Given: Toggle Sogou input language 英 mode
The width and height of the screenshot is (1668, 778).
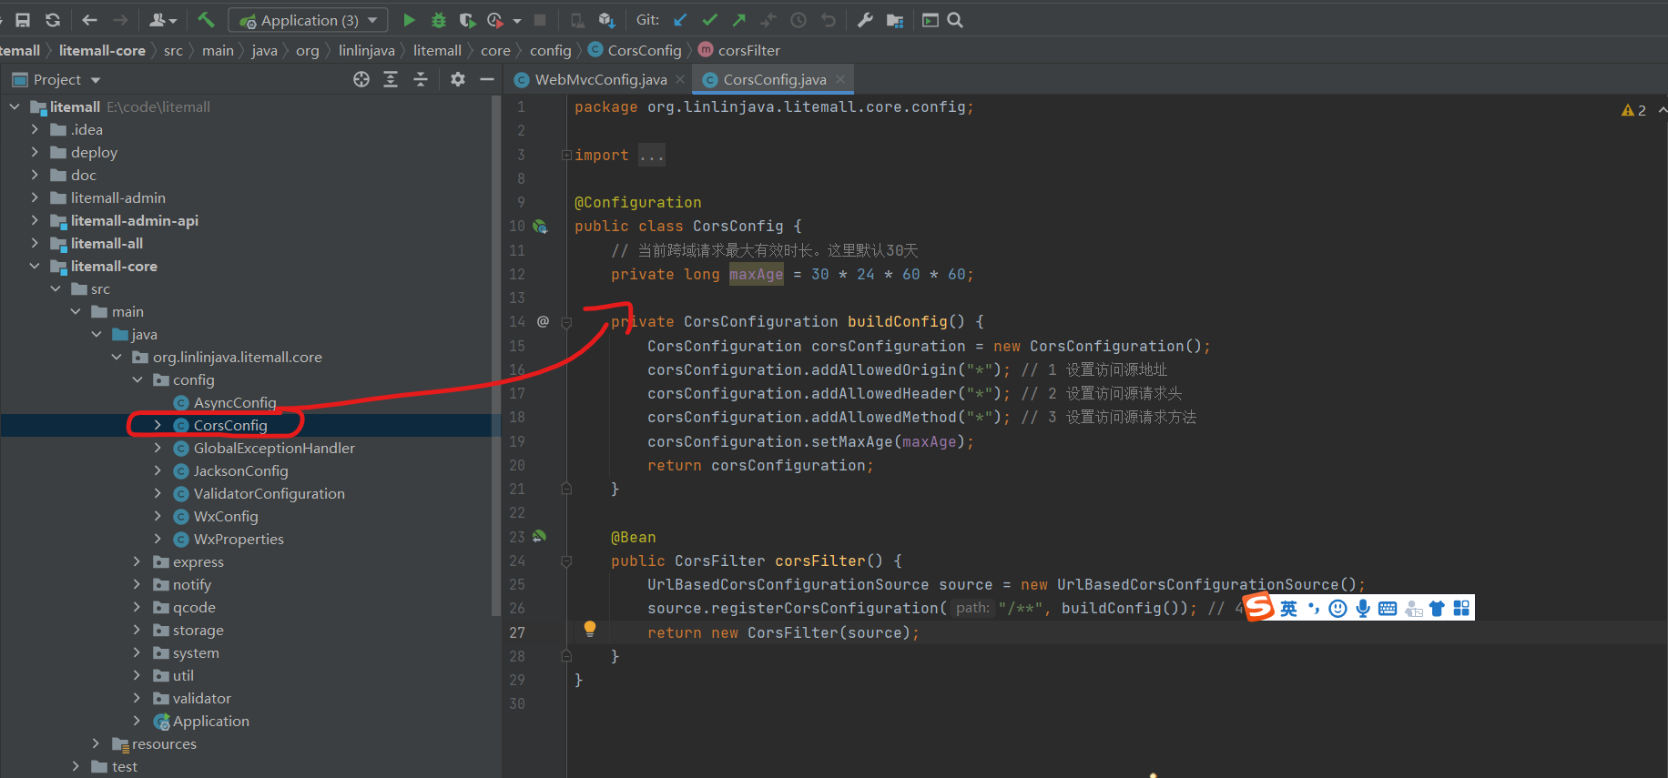Looking at the screenshot, I should (x=1288, y=609).
